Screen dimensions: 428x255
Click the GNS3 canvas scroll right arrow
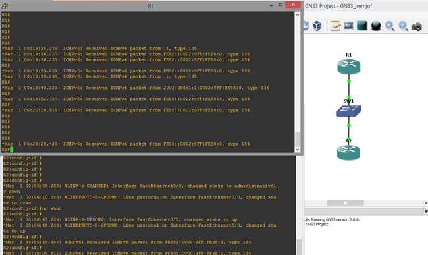[x=425, y=203]
